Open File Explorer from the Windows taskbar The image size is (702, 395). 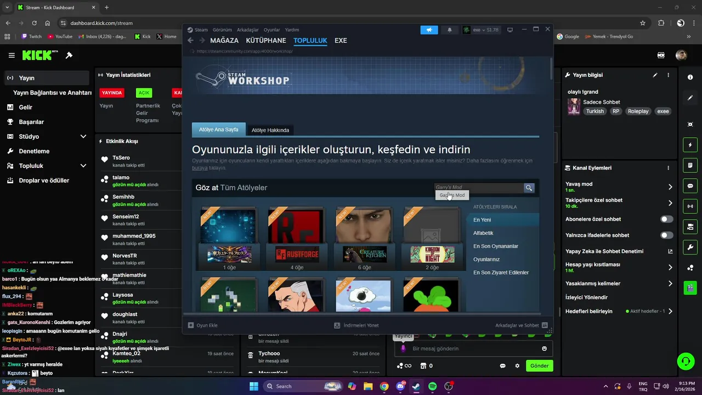click(368, 386)
